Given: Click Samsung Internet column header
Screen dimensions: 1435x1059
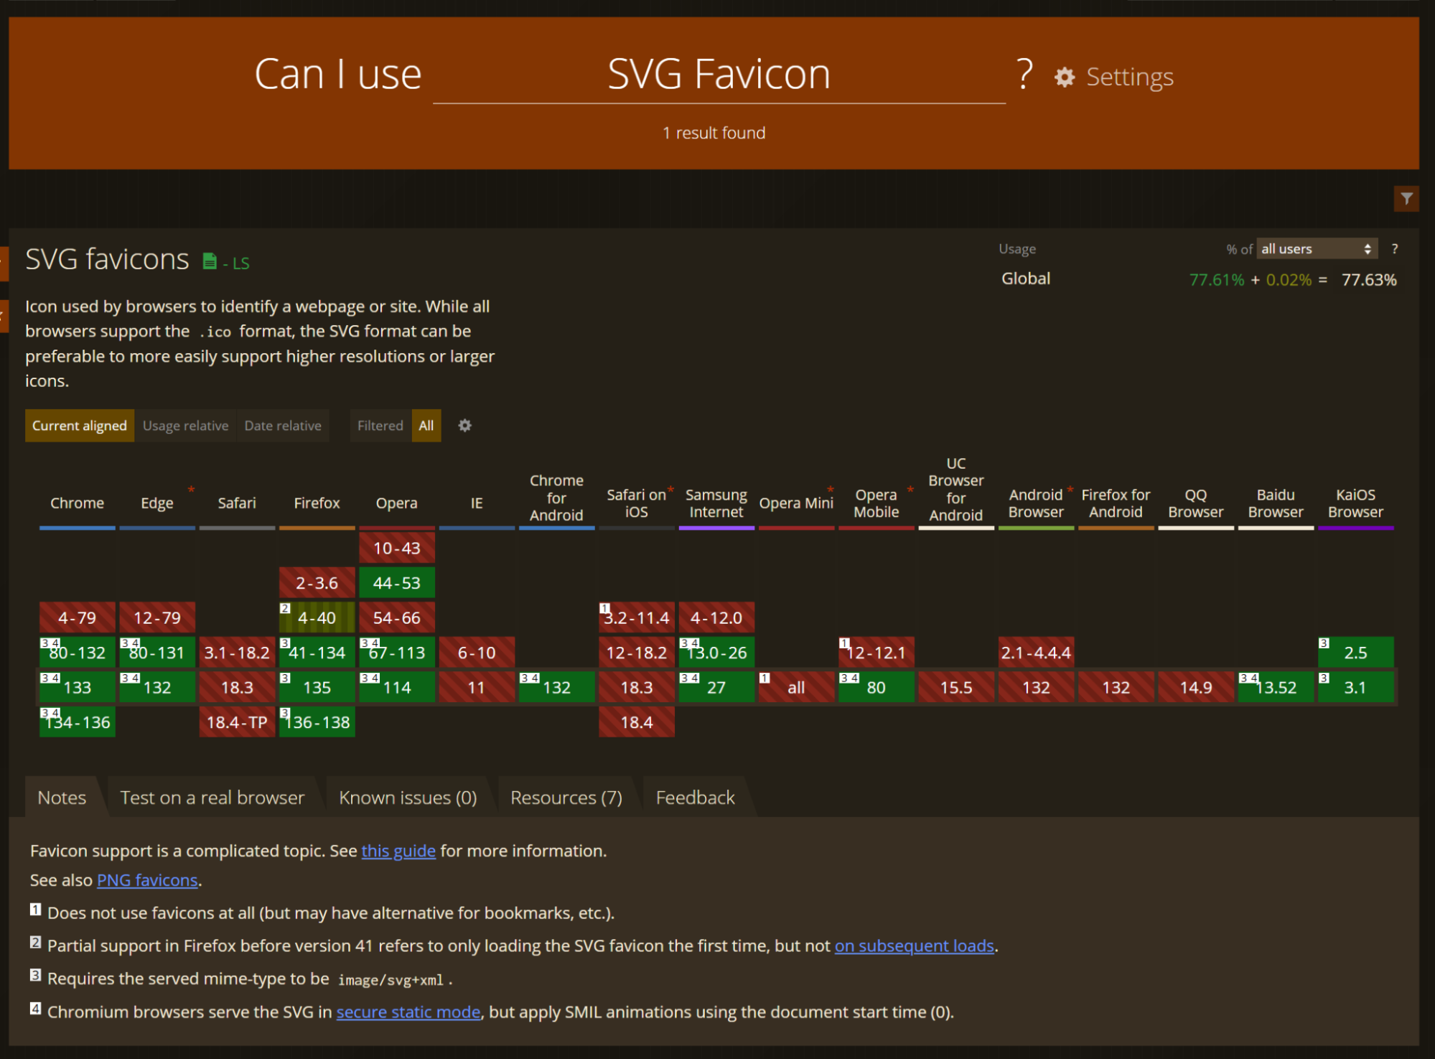Looking at the screenshot, I should click(x=716, y=503).
